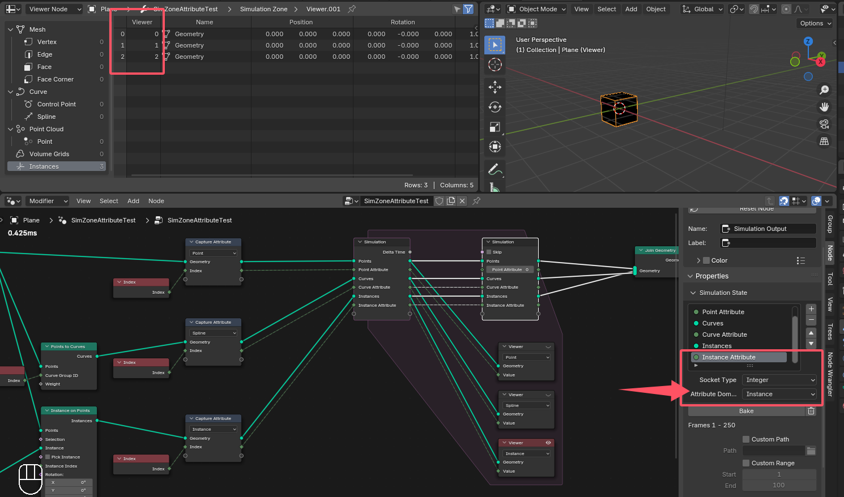Click the zoom magnifier viewport gizmo

tap(824, 90)
